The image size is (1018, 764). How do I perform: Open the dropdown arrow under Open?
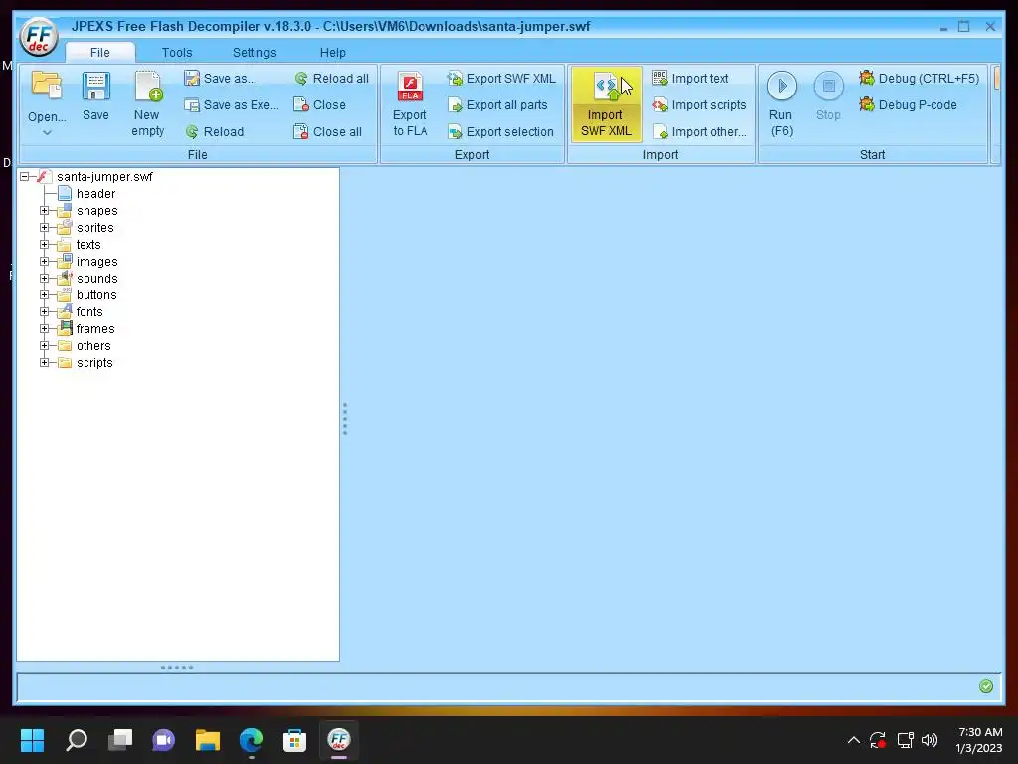[47, 132]
